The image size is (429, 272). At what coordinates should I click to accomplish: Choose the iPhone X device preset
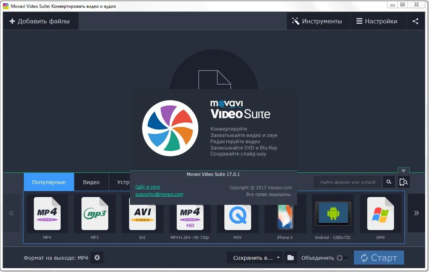(x=285, y=217)
